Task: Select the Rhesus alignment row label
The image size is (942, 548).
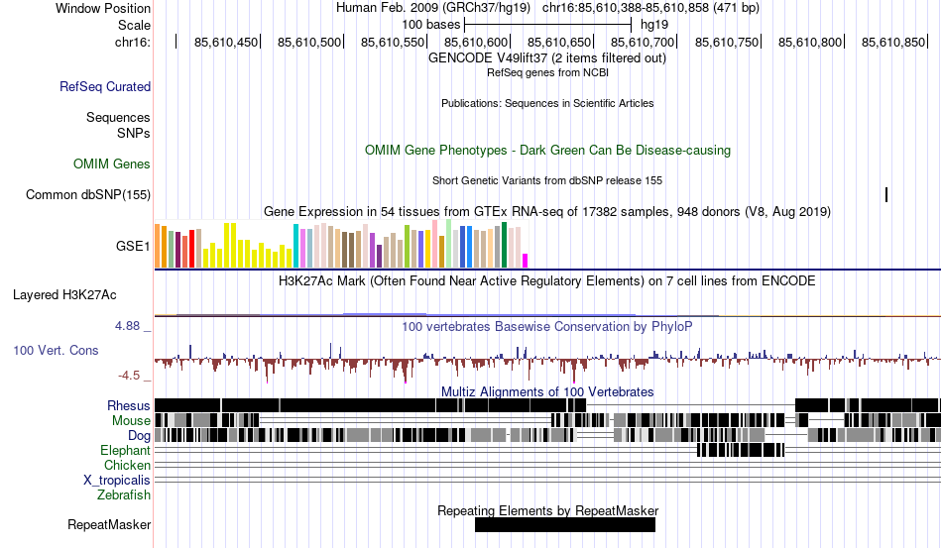Action: point(129,405)
